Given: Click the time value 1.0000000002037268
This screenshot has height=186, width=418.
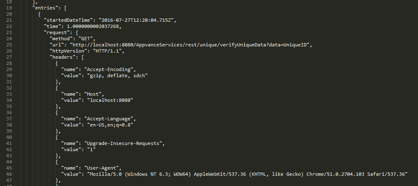Looking at the screenshot, I should pyautogui.click(x=94, y=26).
